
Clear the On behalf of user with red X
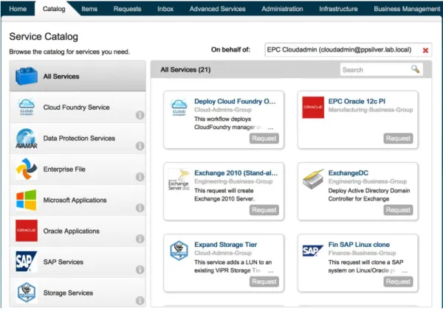pyautogui.click(x=425, y=50)
